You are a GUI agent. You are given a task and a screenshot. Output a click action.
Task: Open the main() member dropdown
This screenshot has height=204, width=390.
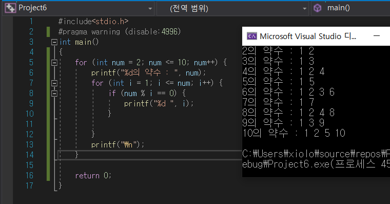350,8
